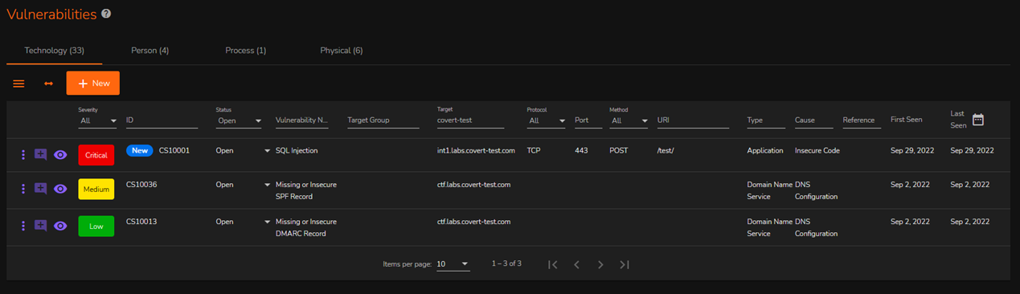Open row menu for CS10036
The image size is (1020, 294).
pyautogui.click(x=23, y=189)
